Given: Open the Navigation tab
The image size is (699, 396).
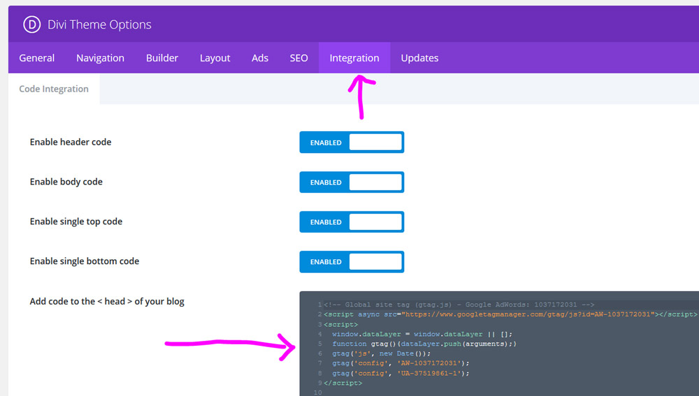Looking at the screenshot, I should tap(100, 58).
